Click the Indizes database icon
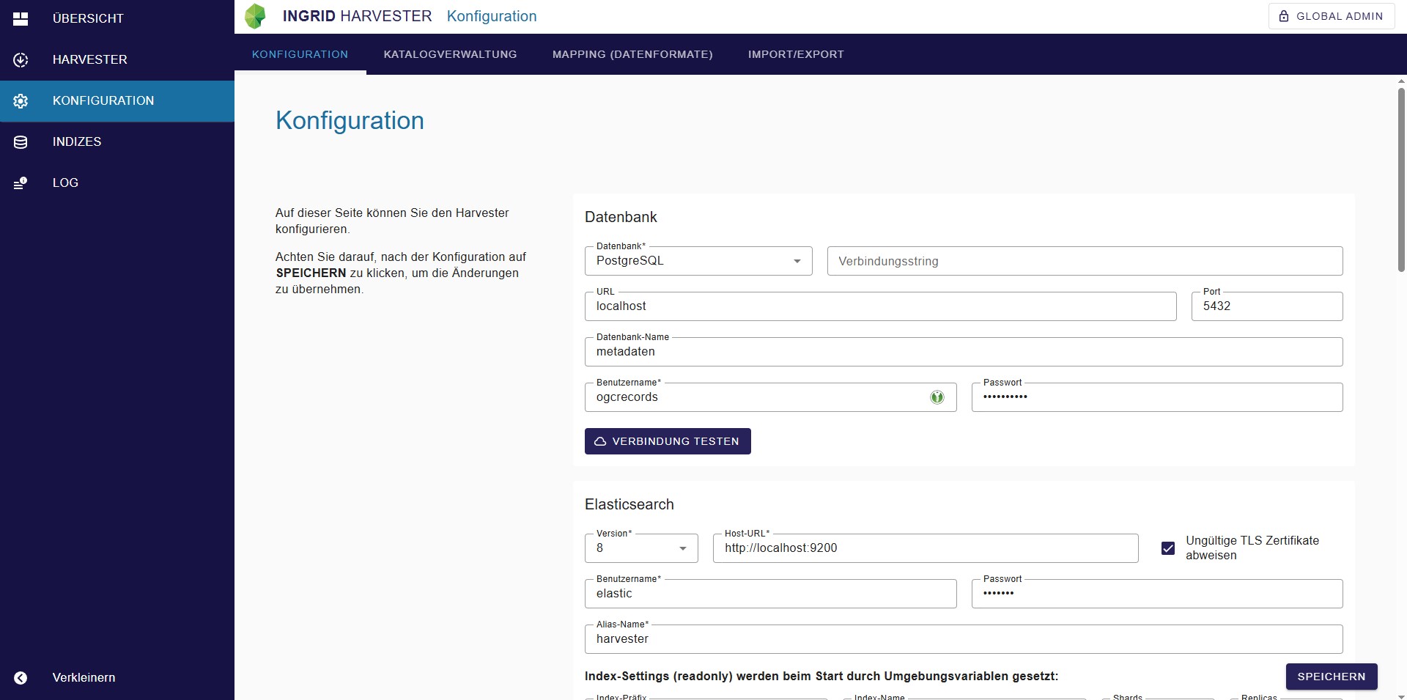The image size is (1407, 700). coord(21,142)
